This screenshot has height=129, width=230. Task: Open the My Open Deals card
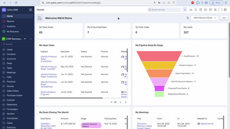pos(60,31)
